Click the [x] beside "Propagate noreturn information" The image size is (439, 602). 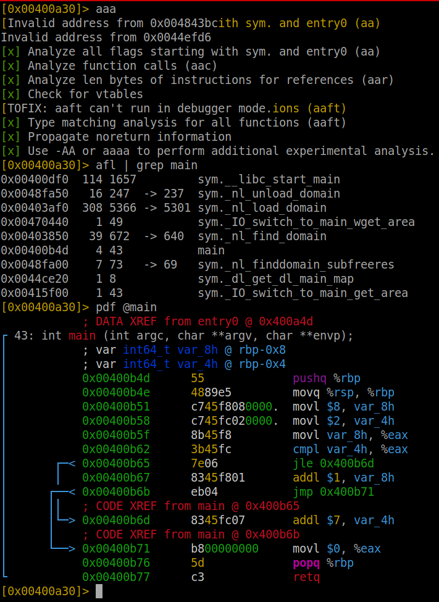tap(10, 137)
